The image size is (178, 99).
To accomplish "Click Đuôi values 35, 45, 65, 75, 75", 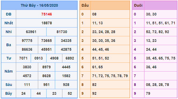I will (161, 58).
